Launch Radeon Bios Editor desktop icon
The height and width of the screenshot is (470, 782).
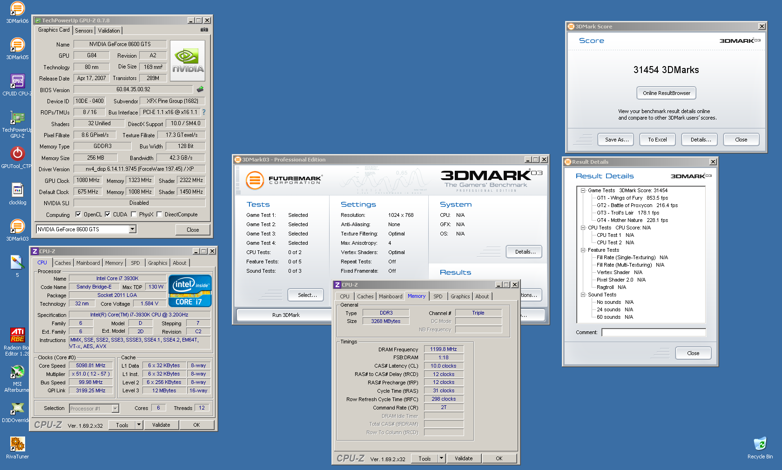(17, 342)
